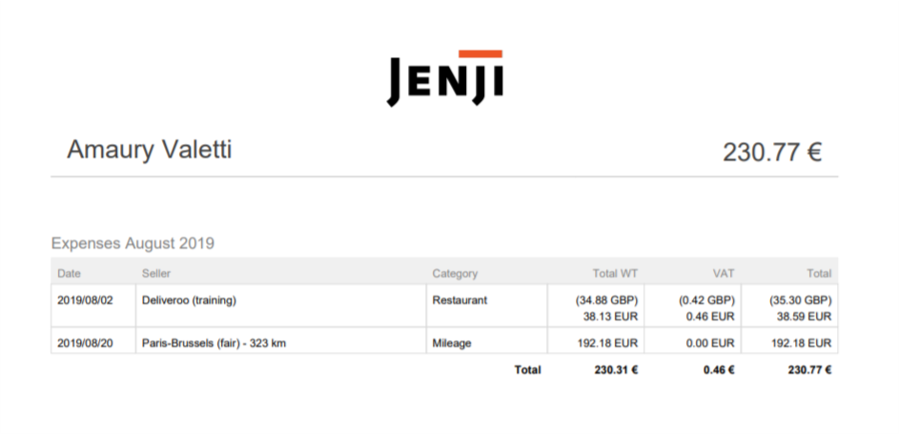Click 192.18 EUR in Total column
This screenshot has height=434, width=899.
pos(801,343)
